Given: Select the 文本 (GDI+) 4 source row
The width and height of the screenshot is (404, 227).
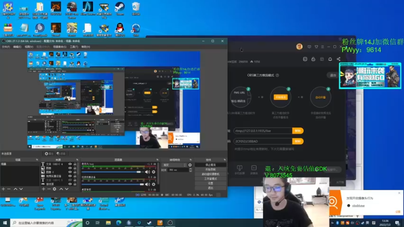Looking at the screenshot, I should [x=59, y=164].
